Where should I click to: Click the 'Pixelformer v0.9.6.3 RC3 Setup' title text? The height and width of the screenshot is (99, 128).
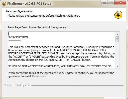pyautogui.click(x=29, y=4)
